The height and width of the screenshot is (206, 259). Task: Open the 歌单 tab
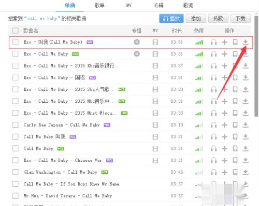pyautogui.click(x=99, y=6)
